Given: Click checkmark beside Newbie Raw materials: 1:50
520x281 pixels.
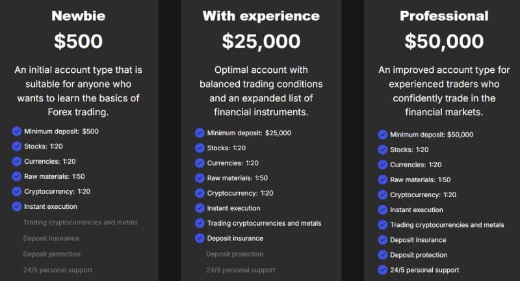Looking at the screenshot, I should tap(16, 176).
